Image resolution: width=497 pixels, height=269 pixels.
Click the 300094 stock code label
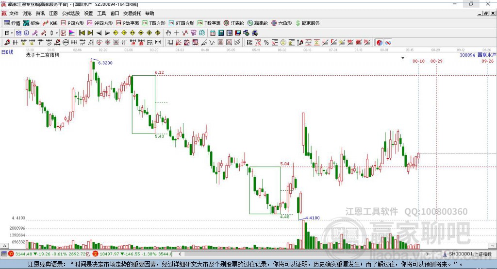click(467, 55)
